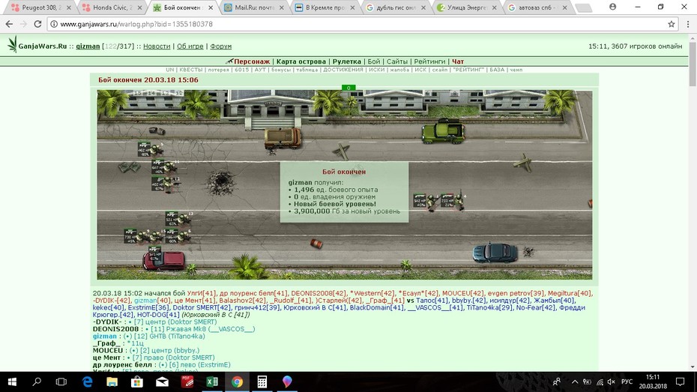Click the БАЗА submenu link
The width and height of the screenshot is (697, 392).
497,70
